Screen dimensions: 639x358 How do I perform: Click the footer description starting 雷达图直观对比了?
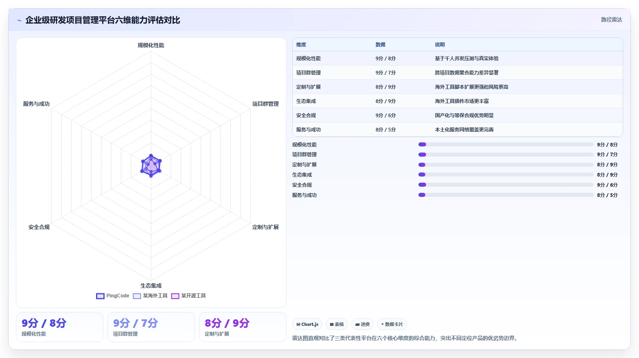pos(405,338)
